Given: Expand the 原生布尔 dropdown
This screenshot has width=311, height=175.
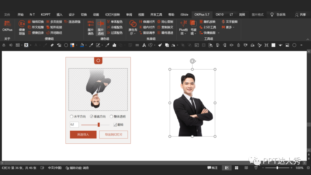Looking at the screenshot, I should [x=135, y=34].
